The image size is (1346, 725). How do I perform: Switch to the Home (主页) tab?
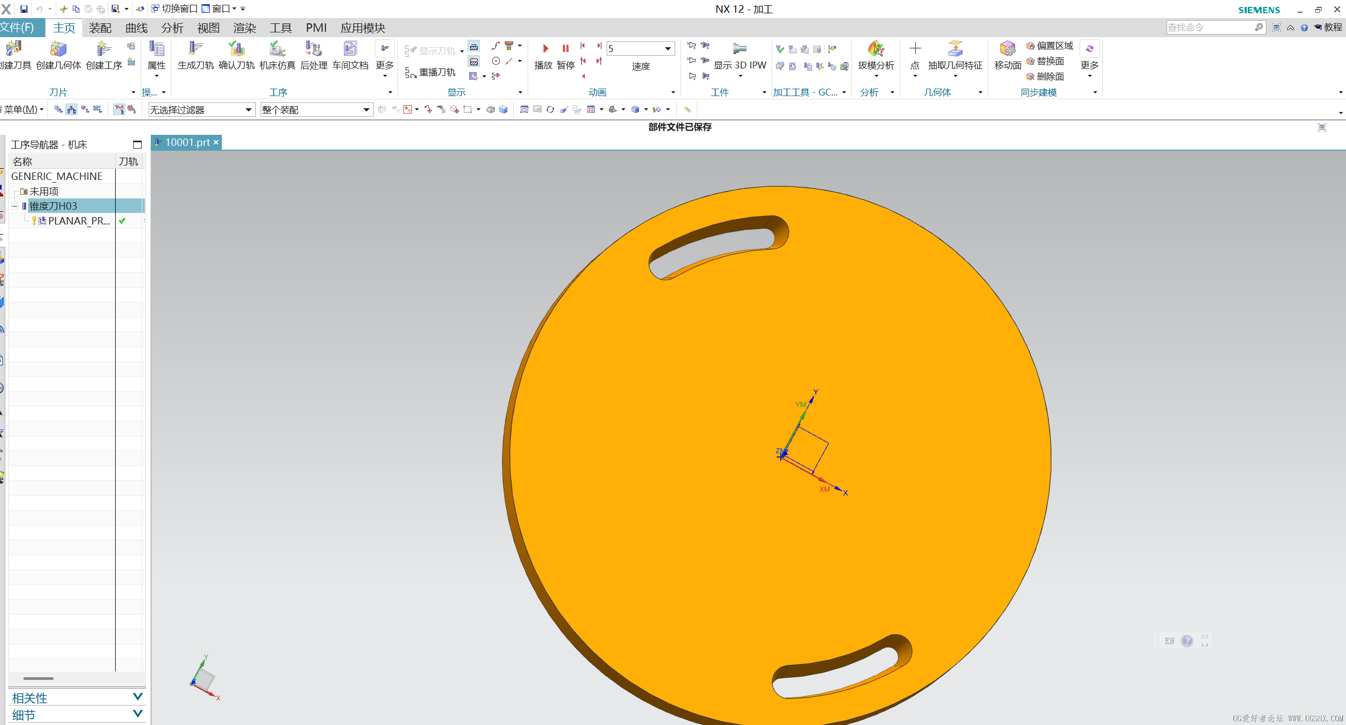pyautogui.click(x=64, y=28)
